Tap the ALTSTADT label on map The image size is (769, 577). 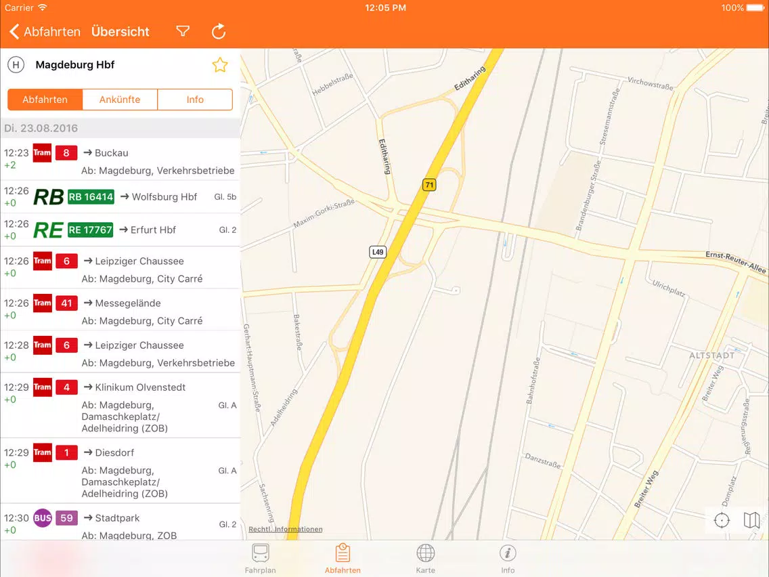tap(711, 356)
